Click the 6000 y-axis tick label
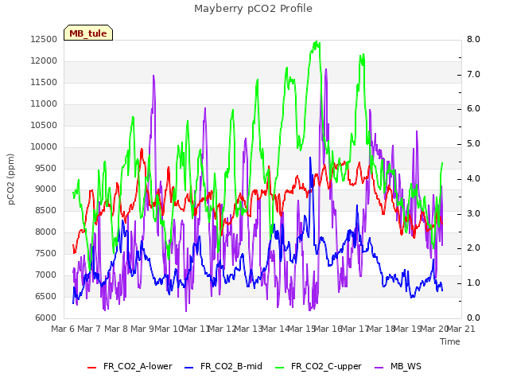509x382 pixels. [46, 318]
